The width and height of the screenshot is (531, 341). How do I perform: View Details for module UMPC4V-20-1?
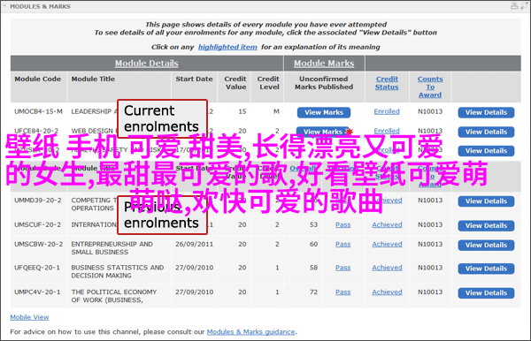pos(486,293)
